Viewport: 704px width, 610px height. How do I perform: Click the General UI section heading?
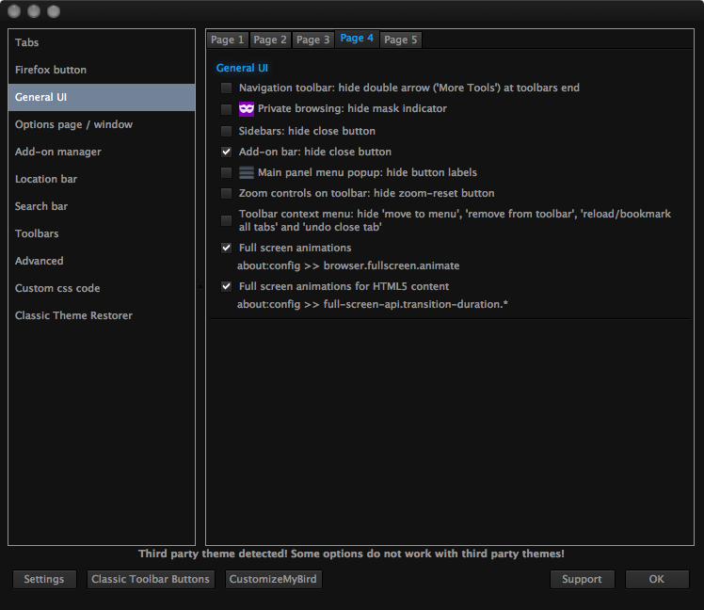[242, 68]
